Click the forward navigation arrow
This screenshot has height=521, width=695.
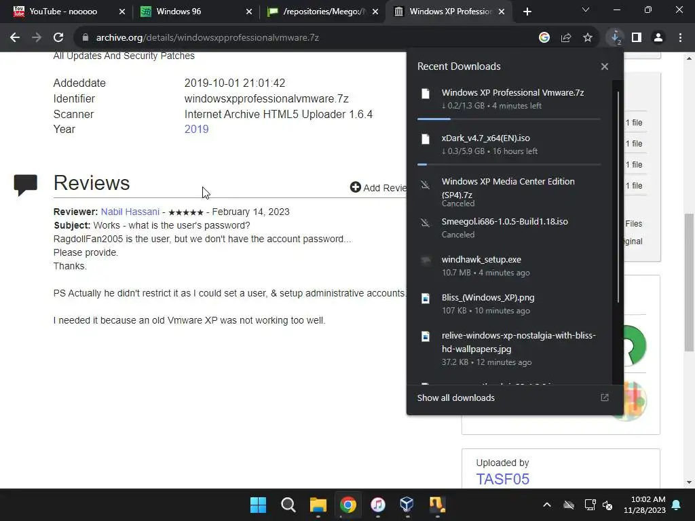pyautogui.click(x=37, y=38)
